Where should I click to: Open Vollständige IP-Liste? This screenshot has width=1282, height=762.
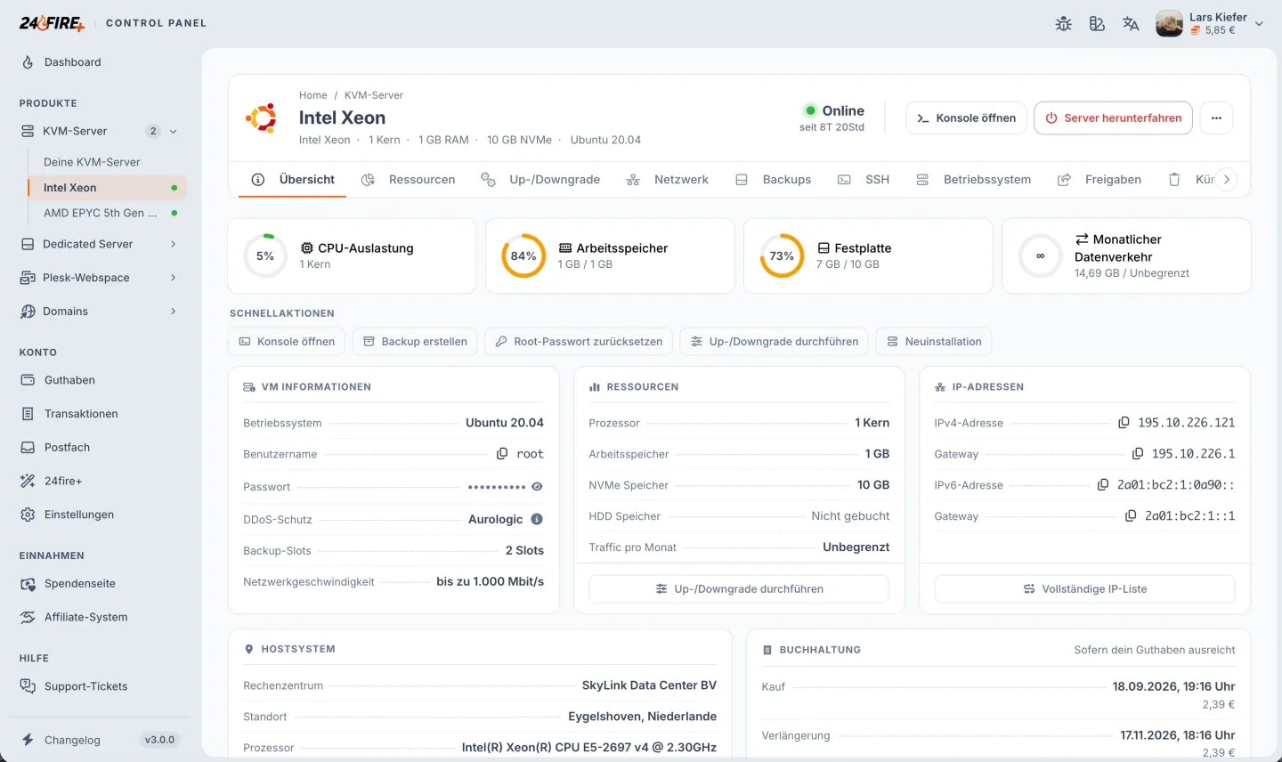1084,589
